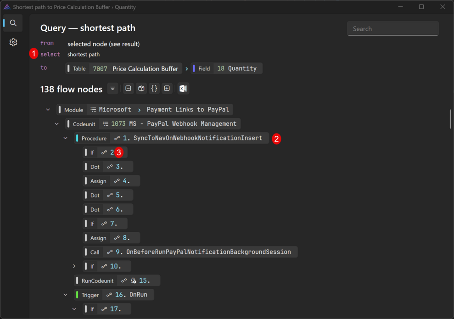
Task: Click the filter icon beside flow nodes
Action: [112, 89]
